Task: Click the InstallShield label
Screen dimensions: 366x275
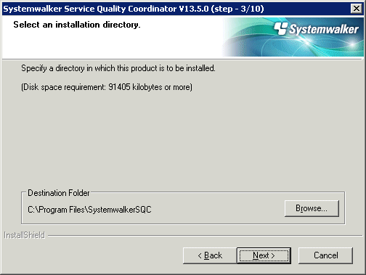Action: tap(24, 235)
